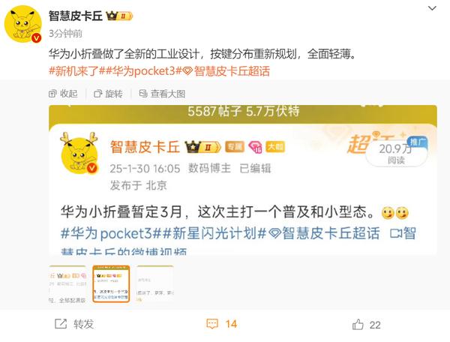Expand the post options chevron
Screen dimensions: 450x342
click(432, 8)
